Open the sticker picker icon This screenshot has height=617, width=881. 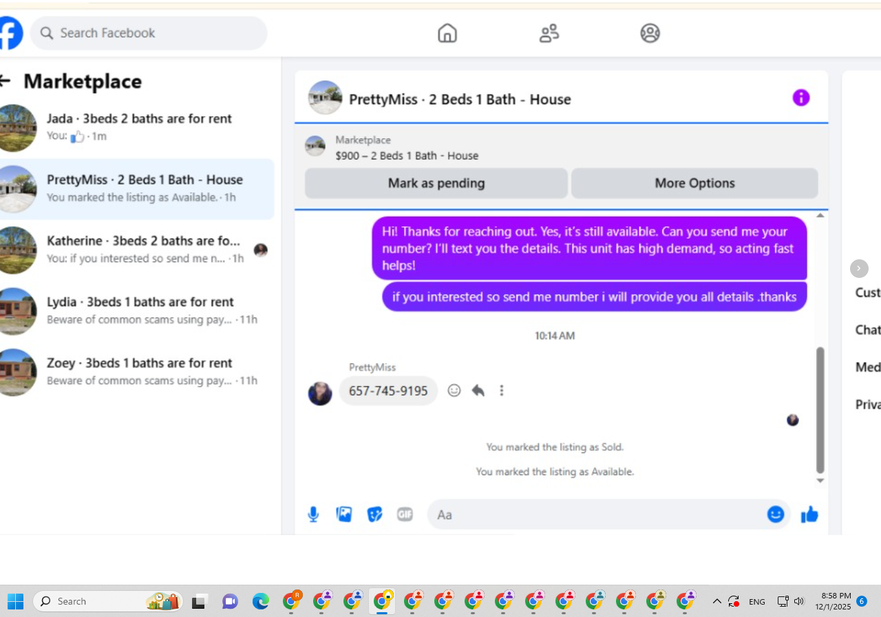pos(374,515)
